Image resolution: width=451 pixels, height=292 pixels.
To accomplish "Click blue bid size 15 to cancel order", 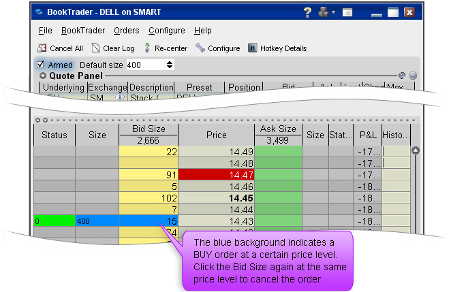I will (x=149, y=221).
